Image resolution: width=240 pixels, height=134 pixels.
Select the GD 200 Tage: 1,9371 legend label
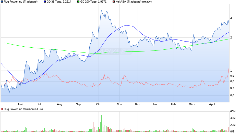click(x=93, y=2)
